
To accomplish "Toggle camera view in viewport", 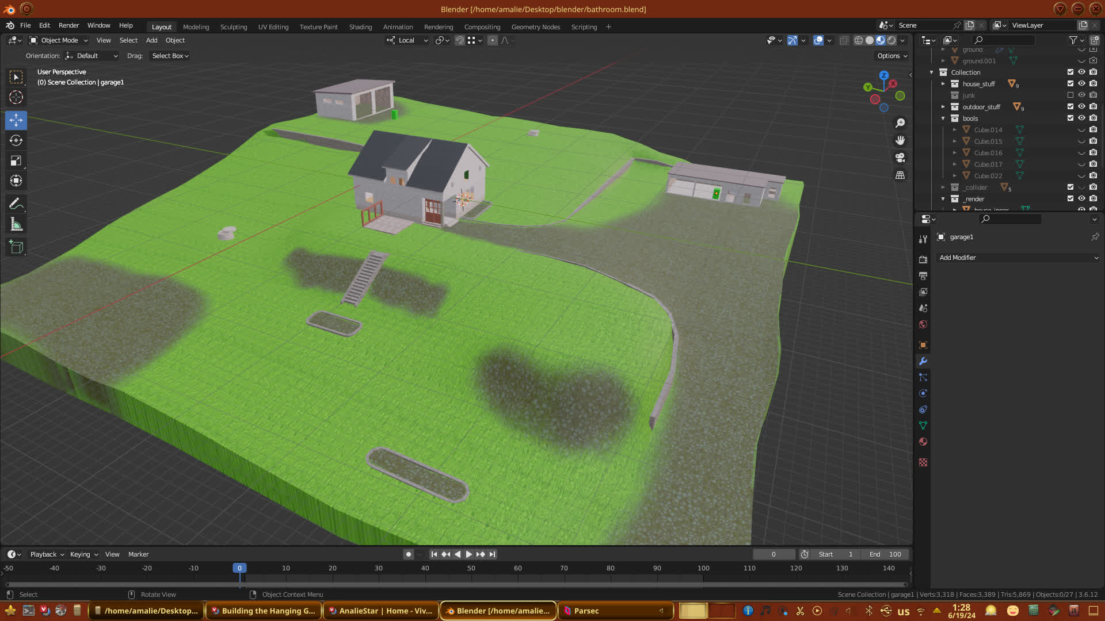I will pyautogui.click(x=900, y=158).
